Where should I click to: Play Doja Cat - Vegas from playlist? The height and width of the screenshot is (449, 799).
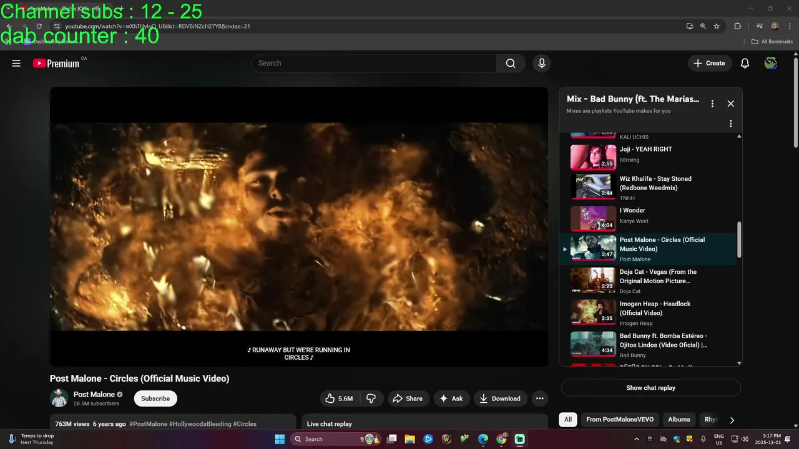(x=649, y=281)
